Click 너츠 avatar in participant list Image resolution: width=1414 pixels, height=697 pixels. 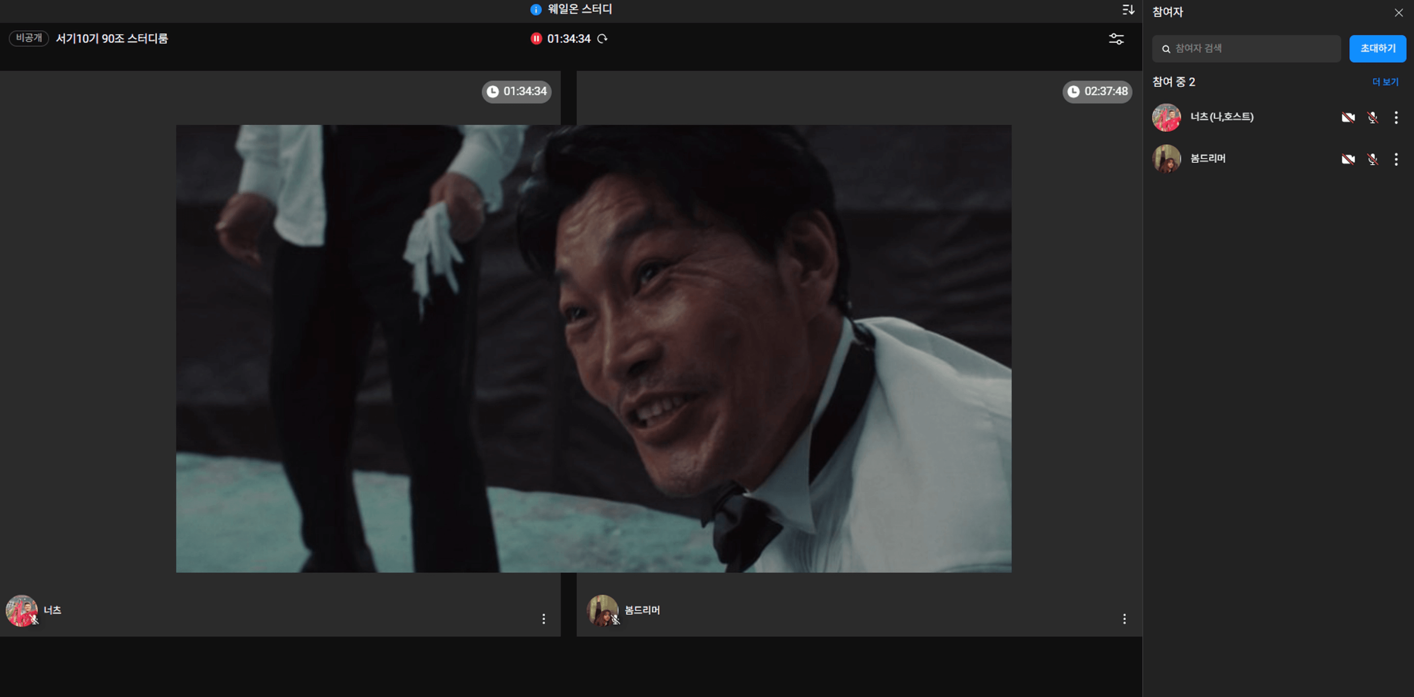[x=1167, y=117]
